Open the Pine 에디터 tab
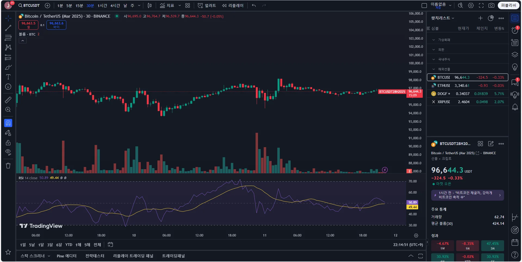The image size is (522, 262). pyautogui.click(x=67, y=256)
